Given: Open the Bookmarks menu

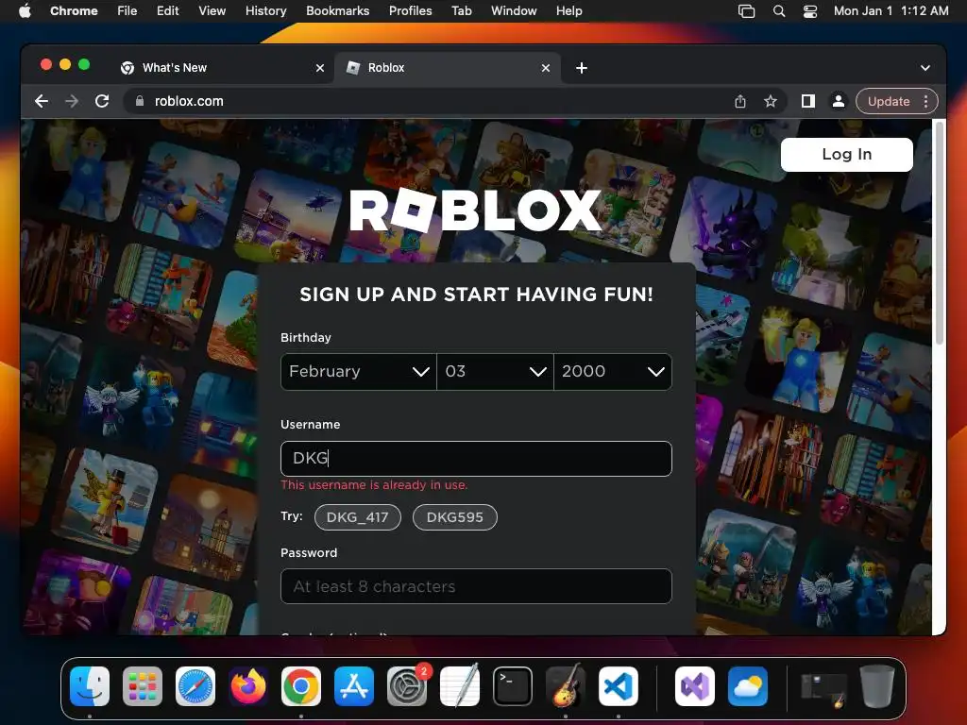Looking at the screenshot, I should click(337, 11).
